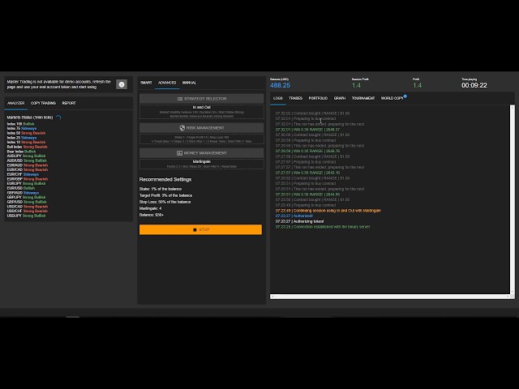This screenshot has height=389, width=519.
Task: Click the Risk Management shield icon
Action: [182, 128]
